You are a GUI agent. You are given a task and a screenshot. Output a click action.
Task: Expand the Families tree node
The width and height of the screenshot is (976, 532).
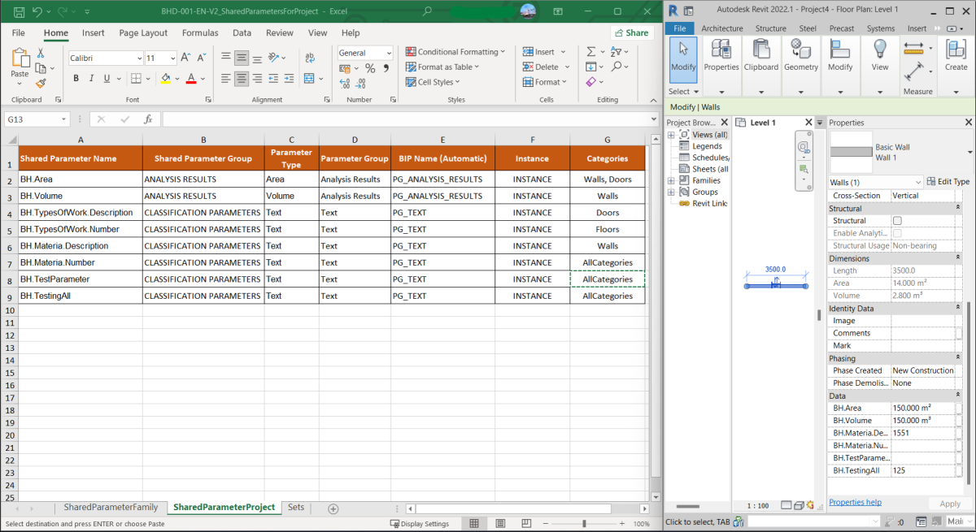671,180
